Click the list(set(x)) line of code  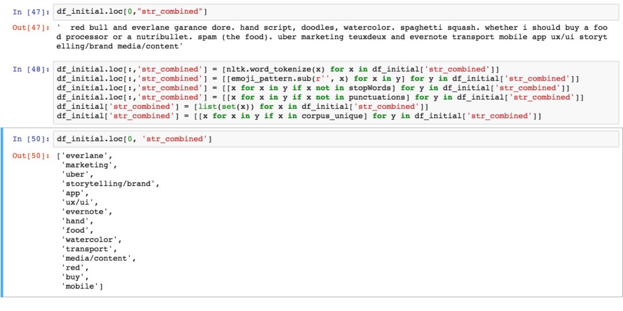pos(243,107)
